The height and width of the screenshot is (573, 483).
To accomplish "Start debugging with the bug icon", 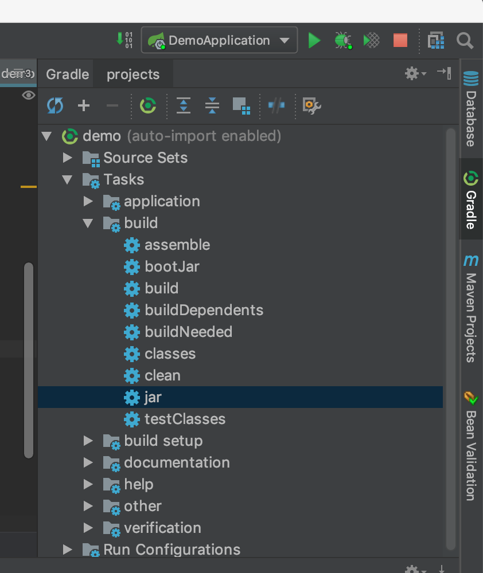I will pyautogui.click(x=343, y=40).
